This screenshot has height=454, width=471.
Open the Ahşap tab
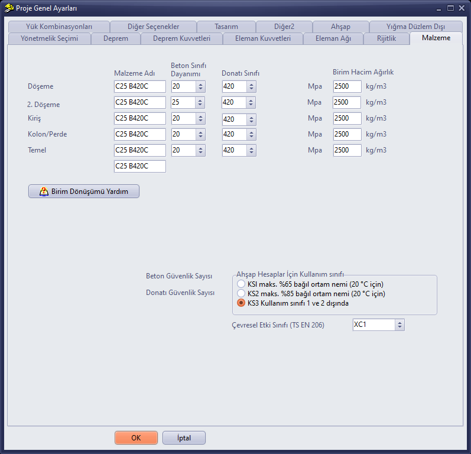coord(340,27)
